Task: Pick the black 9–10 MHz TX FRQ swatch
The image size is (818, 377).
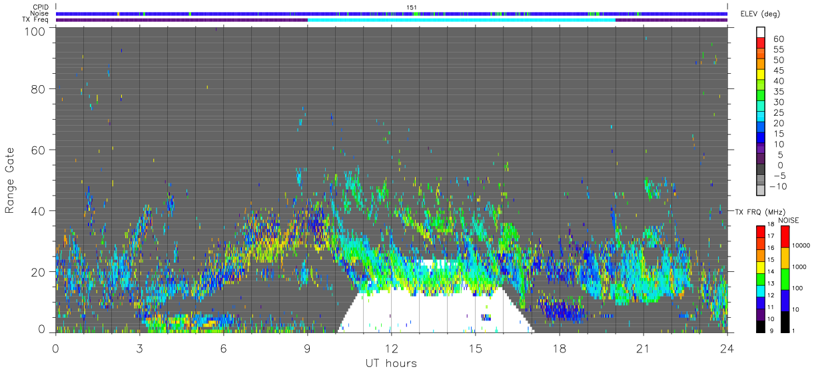Action: point(761,326)
